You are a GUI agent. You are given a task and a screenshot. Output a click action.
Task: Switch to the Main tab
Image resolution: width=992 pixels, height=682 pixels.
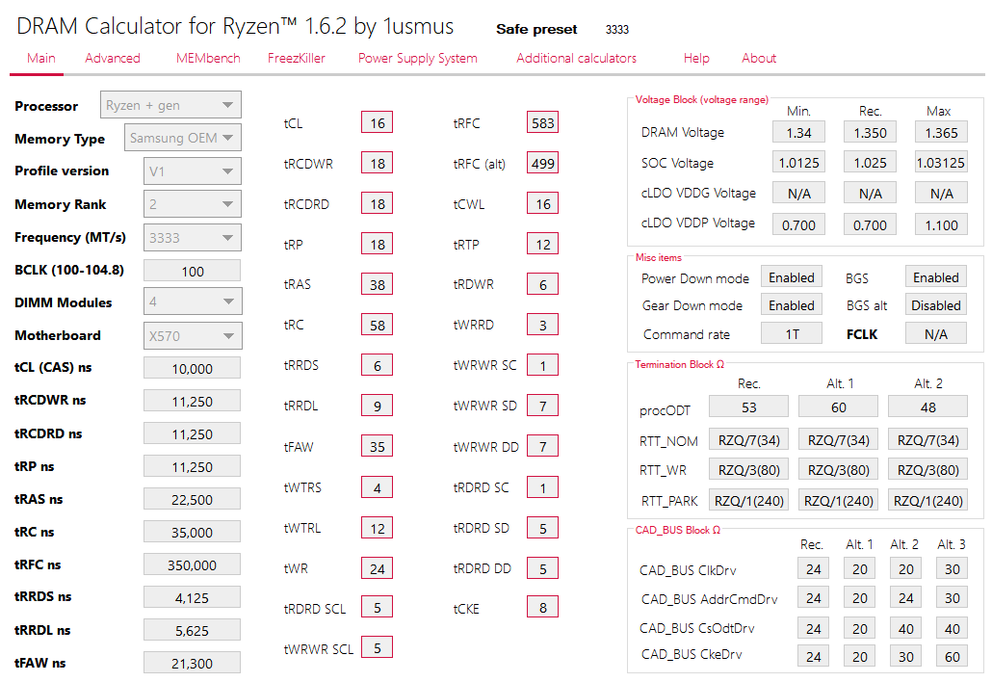pos(41,58)
